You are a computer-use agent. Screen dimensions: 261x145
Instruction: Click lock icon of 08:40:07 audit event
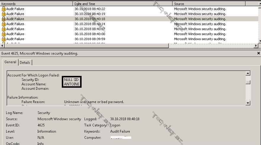4,29
